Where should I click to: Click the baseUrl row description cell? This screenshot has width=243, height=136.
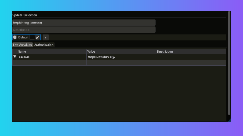191,57
